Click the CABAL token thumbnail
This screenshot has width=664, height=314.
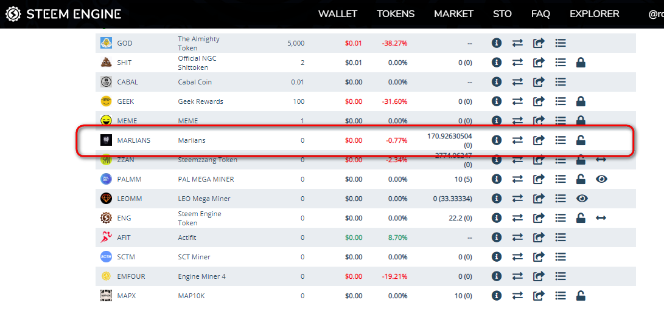click(106, 82)
